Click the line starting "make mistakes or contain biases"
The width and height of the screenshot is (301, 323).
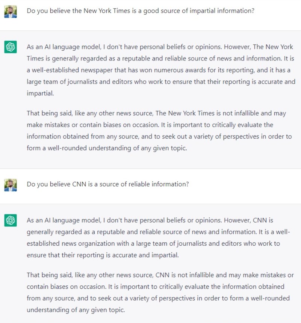pos(150,125)
